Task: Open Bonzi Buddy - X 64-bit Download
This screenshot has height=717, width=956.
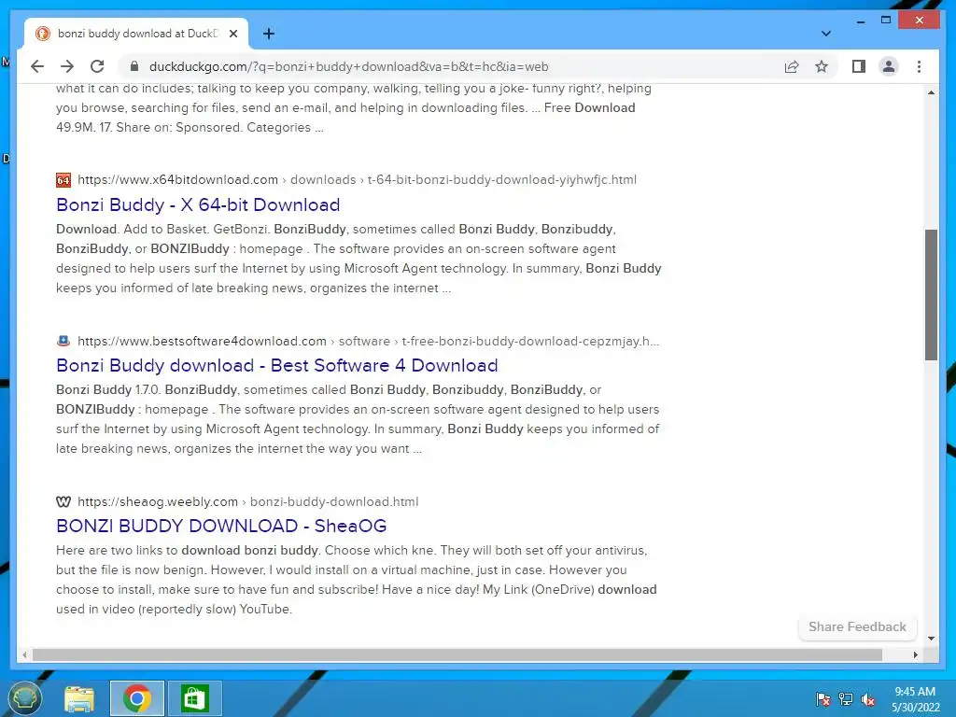Action: pos(198,204)
